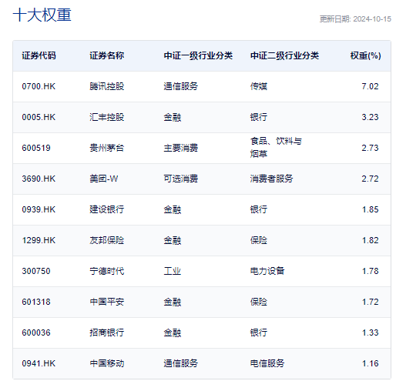The height and width of the screenshot is (391, 406).
Task: Click stock code 300750
Action: point(36,271)
